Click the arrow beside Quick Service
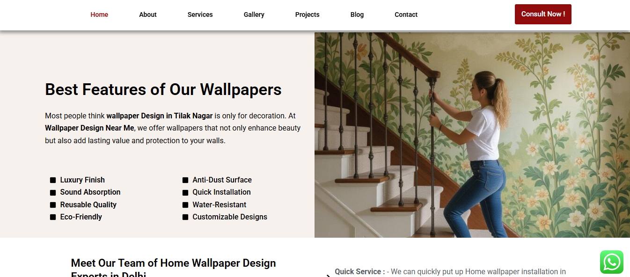This screenshot has width=630, height=277. click(328, 276)
